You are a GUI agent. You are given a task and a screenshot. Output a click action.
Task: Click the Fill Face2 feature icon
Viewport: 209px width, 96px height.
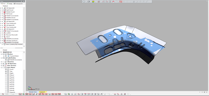click(x=5, y=14)
